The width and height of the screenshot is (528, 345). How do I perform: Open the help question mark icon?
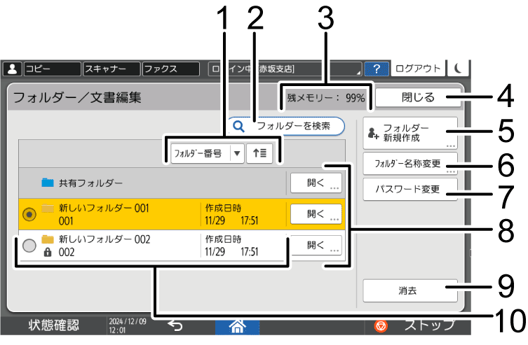coord(377,69)
